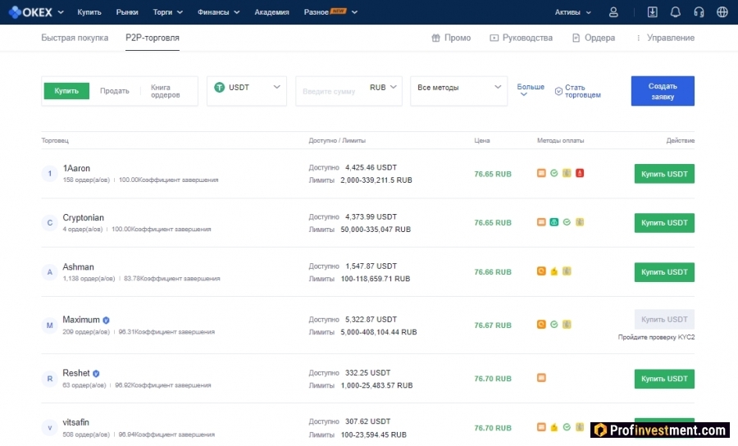This screenshot has height=446, width=738.
Task: Click the Maximum avatar circle
Action: click(x=49, y=325)
